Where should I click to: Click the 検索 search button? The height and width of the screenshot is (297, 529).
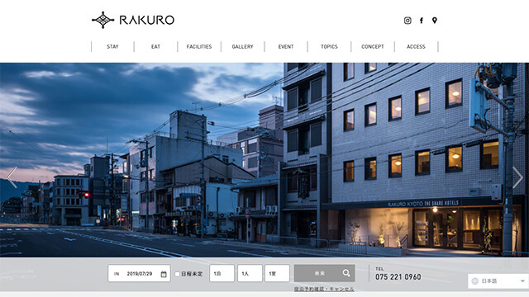point(324,273)
